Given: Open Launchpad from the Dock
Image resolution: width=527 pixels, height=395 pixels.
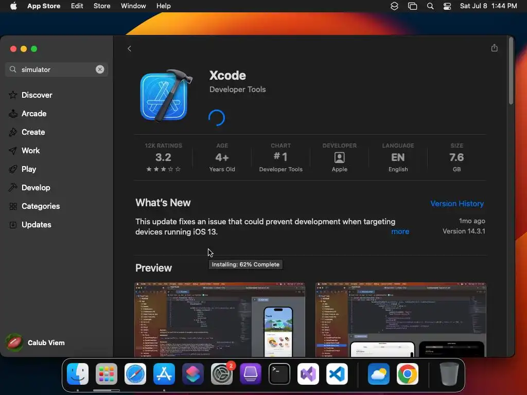Looking at the screenshot, I should (107, 374).
